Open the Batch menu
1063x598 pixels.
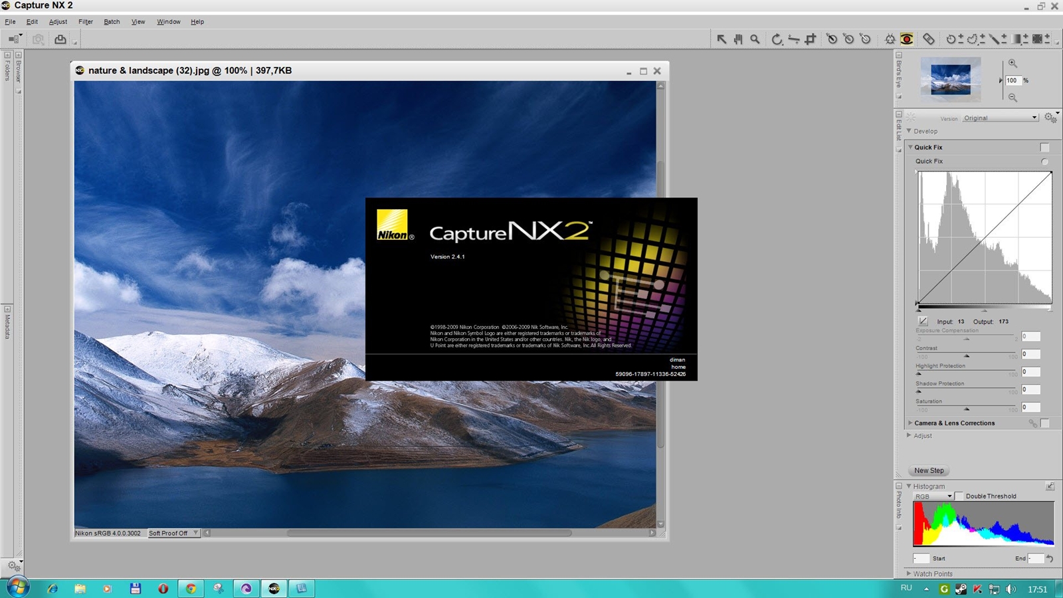coord(112,21)
